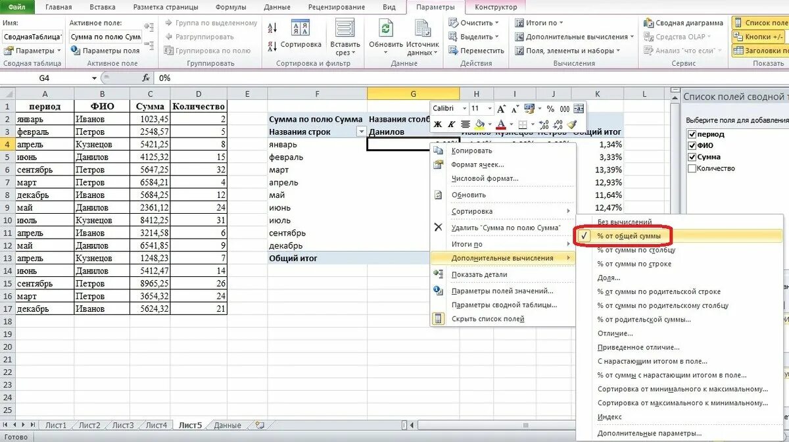Click the yellow fill color bucket
Image resolution: width=789 pixels, height=442 pixels.
[480, 124]
